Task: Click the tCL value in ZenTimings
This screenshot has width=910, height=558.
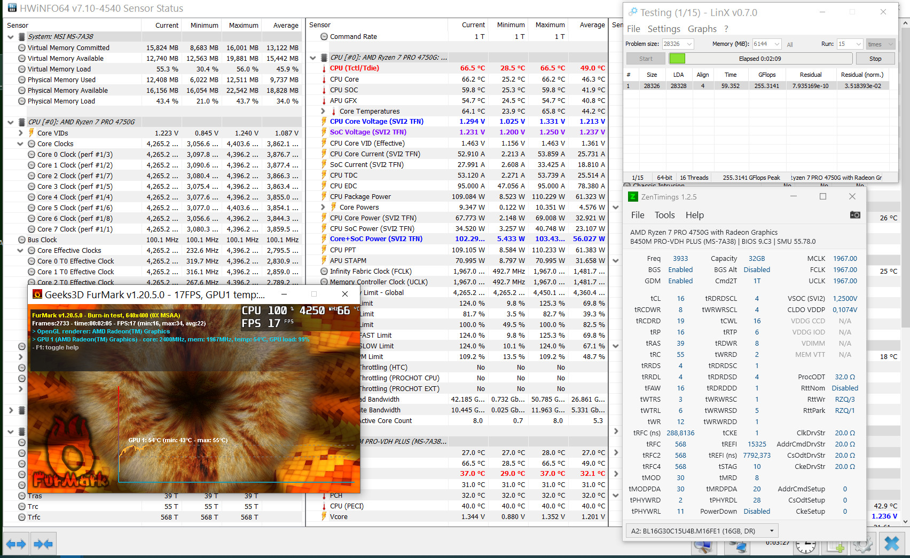Action: (x=680, y=299)
